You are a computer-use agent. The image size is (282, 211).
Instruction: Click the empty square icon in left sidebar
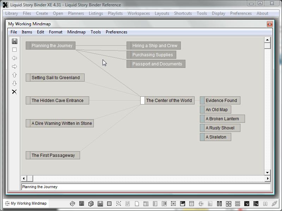[x=14, y=50]
